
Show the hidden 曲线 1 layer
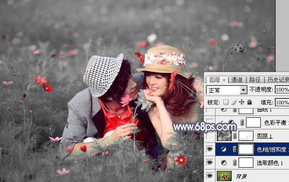tap(209, 110)
